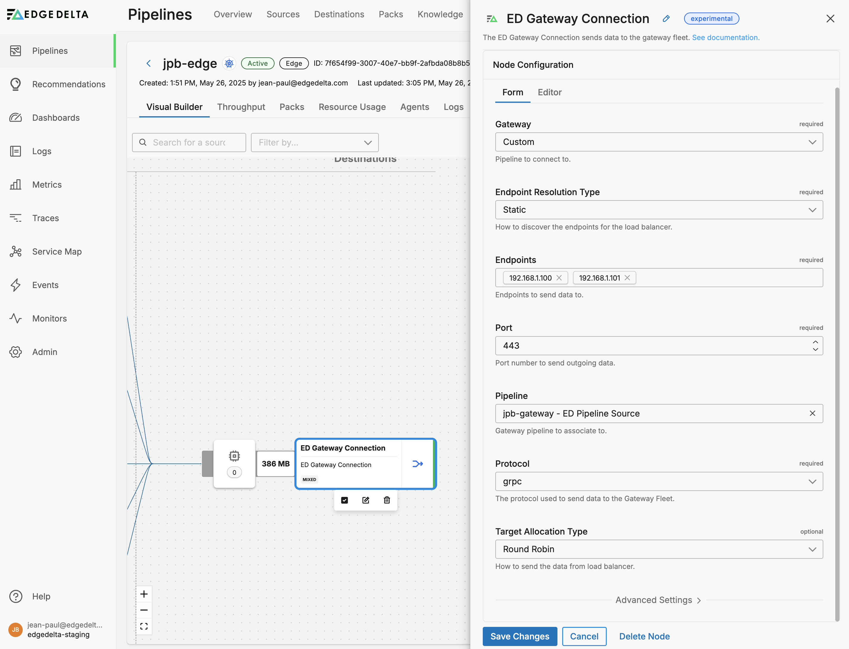Toggle the checkmark box under the node
This screenshot has height=649, width=849.
tap(344, 500)
